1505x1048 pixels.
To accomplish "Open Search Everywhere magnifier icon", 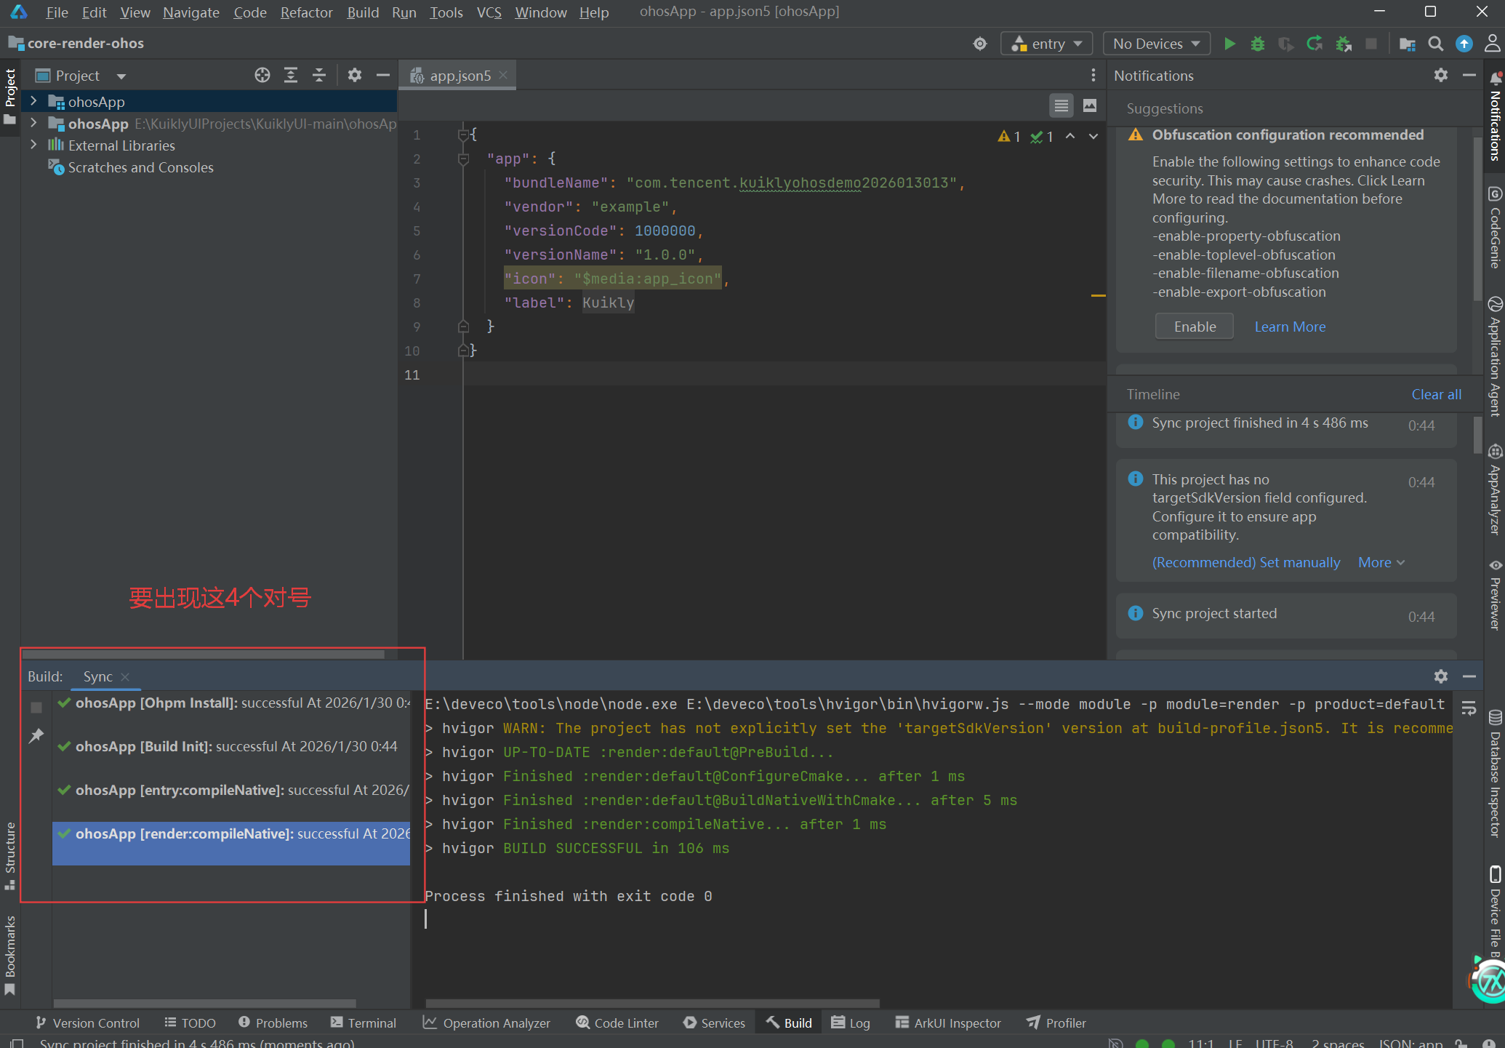I will tap(1435, 44).
